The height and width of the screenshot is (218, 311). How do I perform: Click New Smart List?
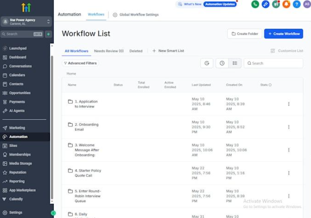tap(168, 51)
